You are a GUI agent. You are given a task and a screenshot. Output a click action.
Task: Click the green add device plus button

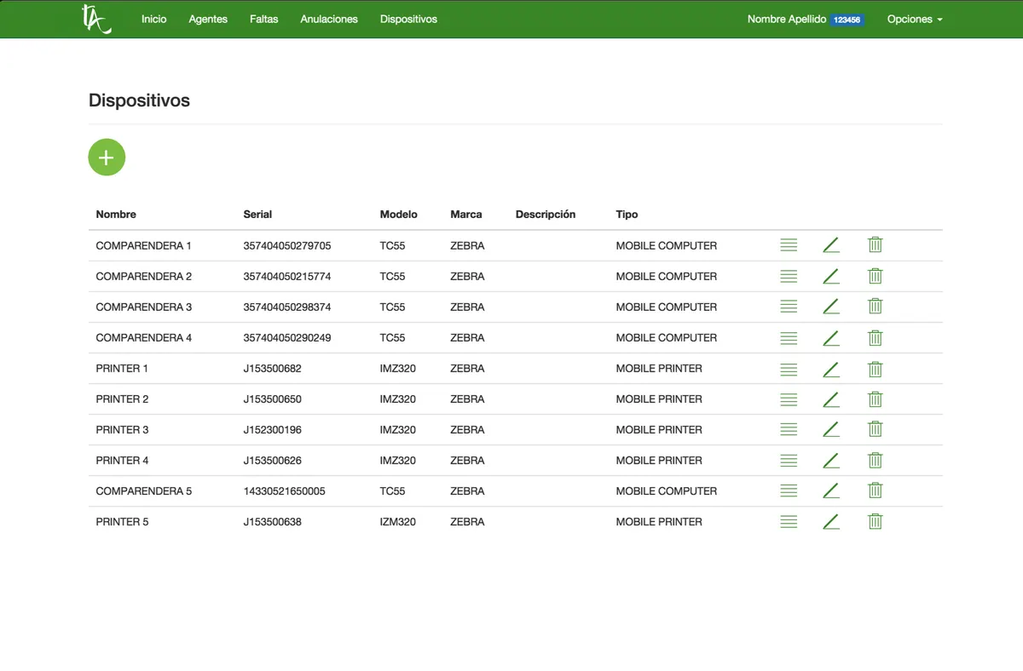(x=107, y=158)
